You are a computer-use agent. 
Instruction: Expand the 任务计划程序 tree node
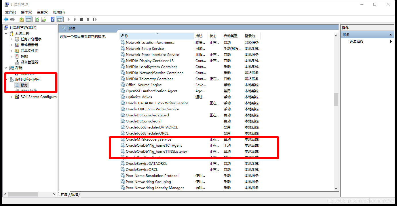tap(12, 39)
